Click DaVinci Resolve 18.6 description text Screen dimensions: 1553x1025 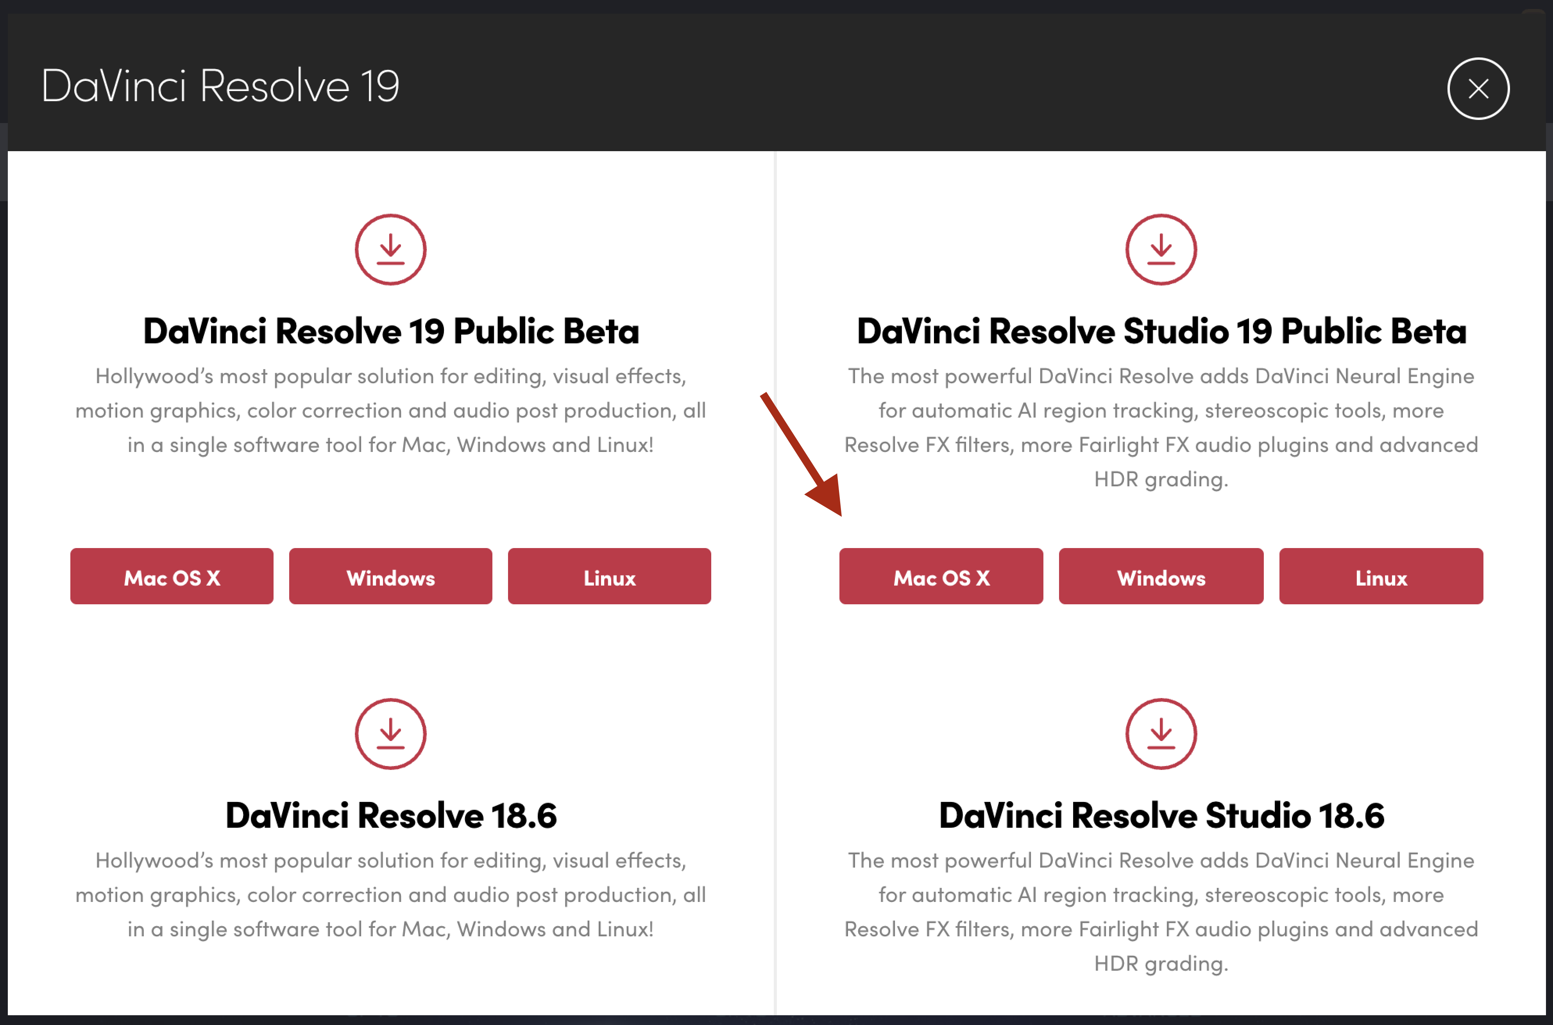391,894
